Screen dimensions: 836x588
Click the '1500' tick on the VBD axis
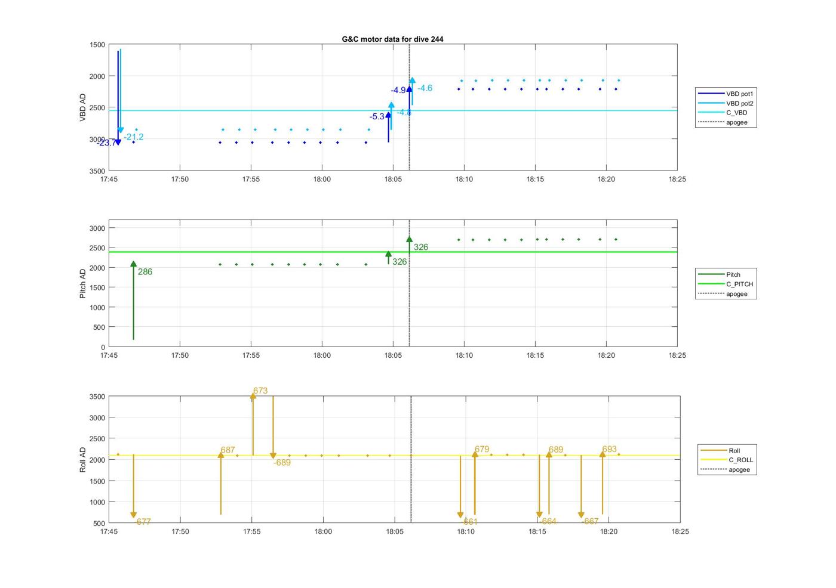tap(97, 45)
